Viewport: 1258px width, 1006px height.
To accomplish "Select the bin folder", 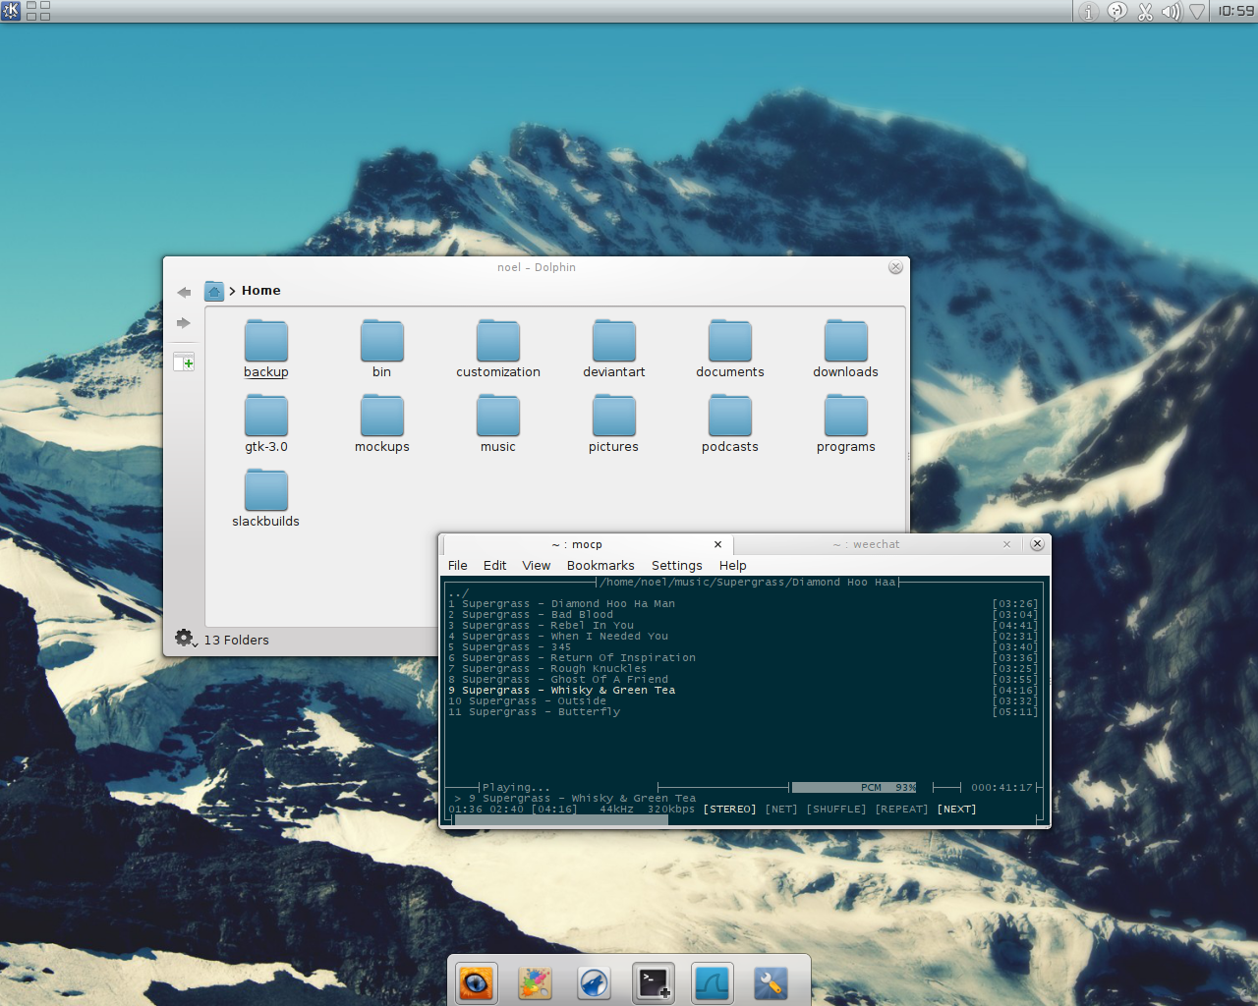I will pos(382,350).
